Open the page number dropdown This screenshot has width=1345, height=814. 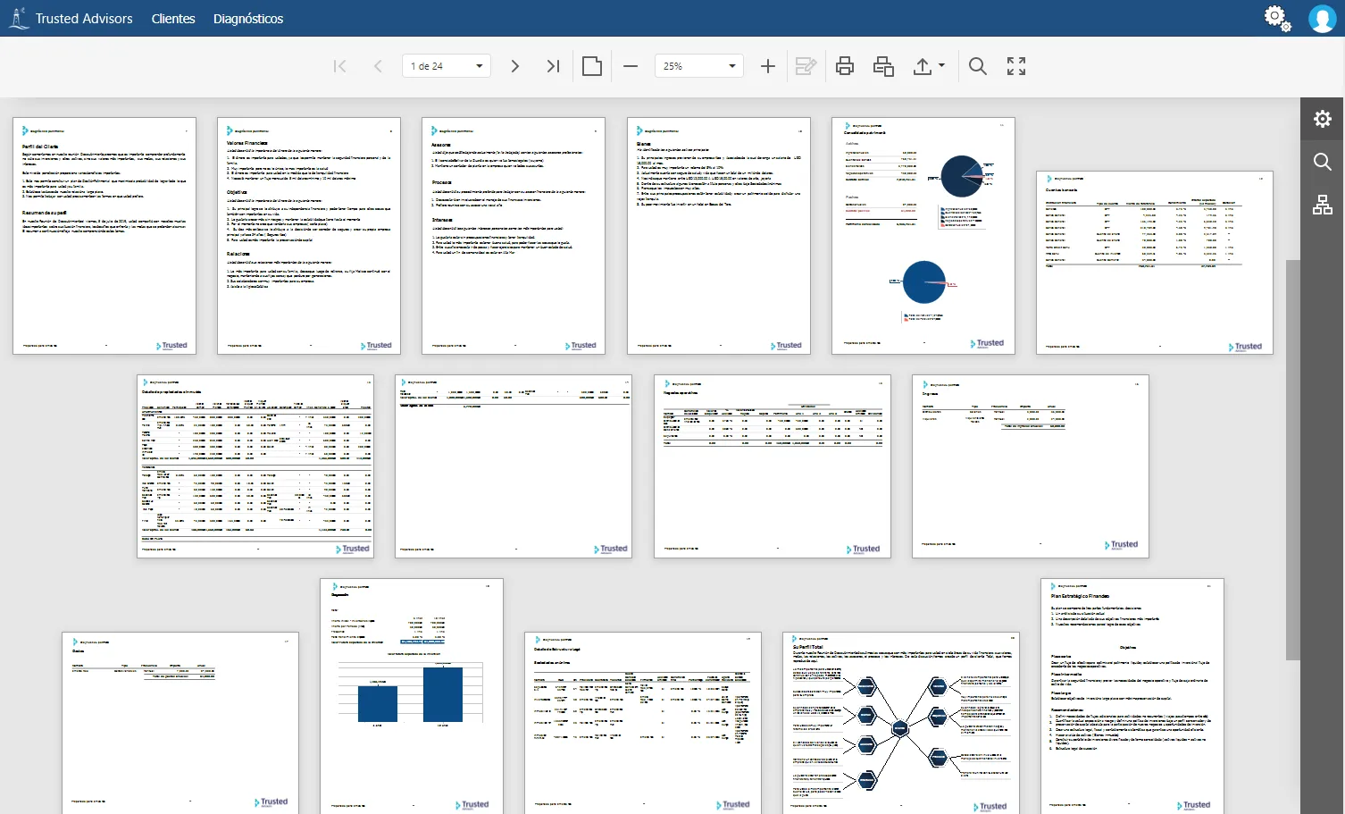[480, 66]
